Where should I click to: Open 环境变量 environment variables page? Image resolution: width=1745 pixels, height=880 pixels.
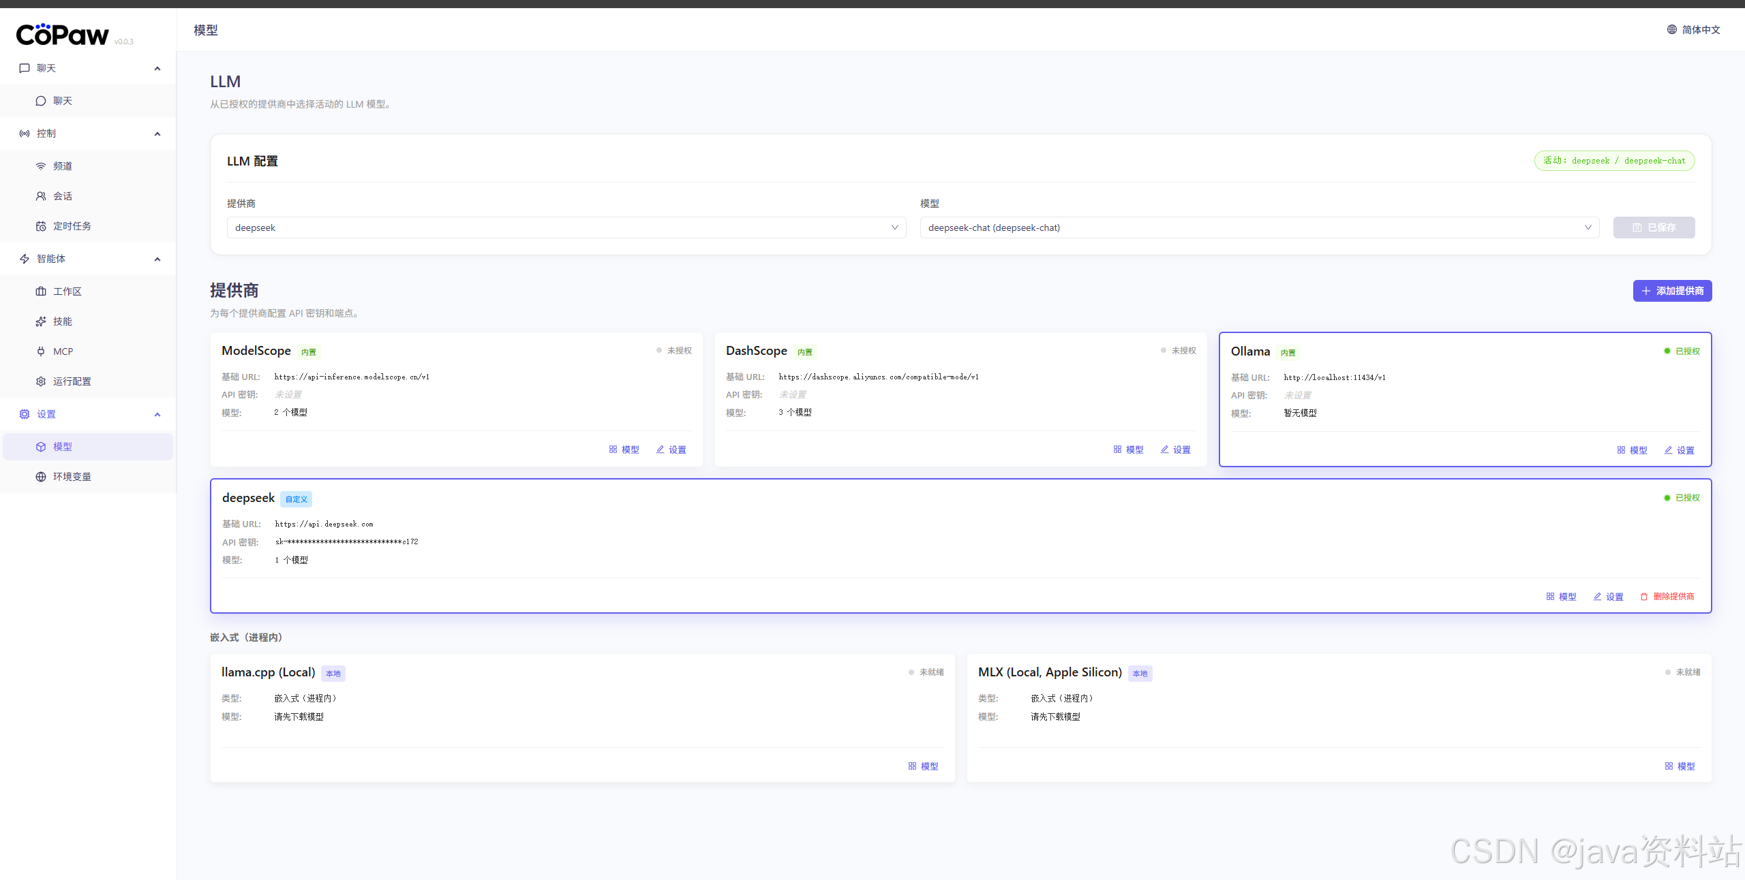(x=72, y=477)
